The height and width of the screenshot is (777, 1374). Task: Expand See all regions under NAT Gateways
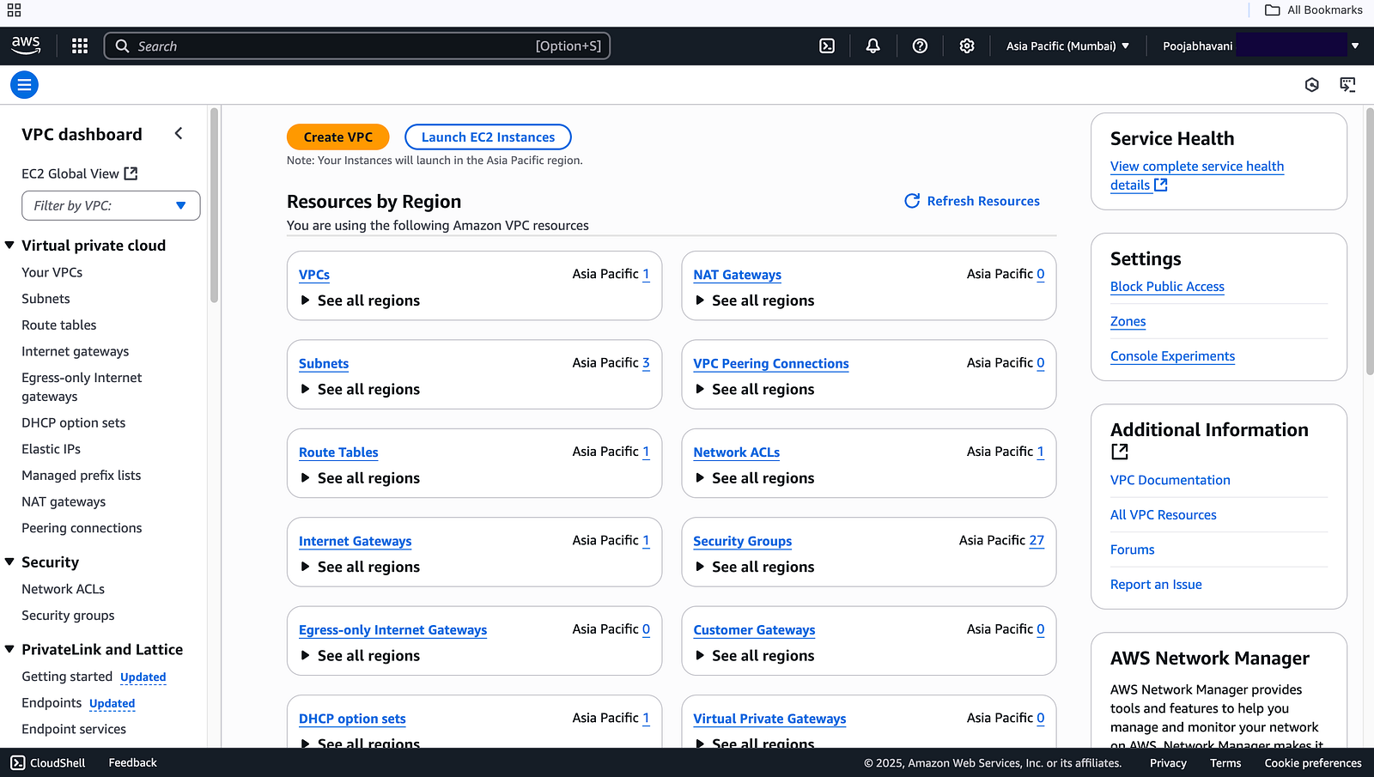754,300
